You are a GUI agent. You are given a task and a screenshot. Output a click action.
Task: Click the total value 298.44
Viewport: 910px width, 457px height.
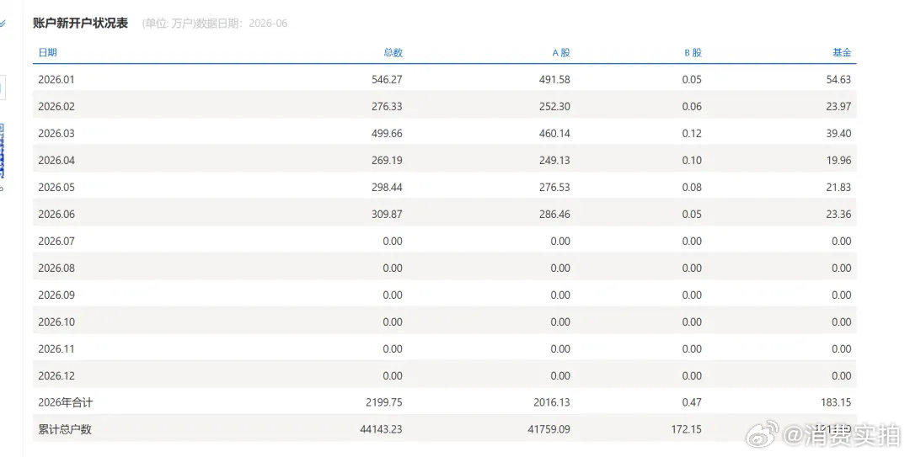pos(387,188)
